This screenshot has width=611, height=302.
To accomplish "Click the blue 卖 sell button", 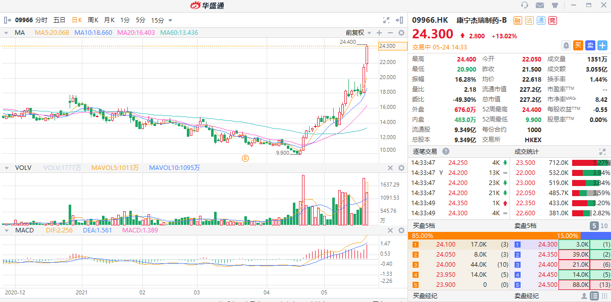I will click(x=590, y=45).
